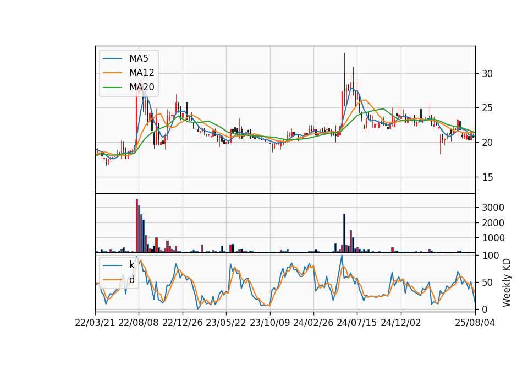Click the KD axis value 100
528x380 pixels.
tap(491, 256)
